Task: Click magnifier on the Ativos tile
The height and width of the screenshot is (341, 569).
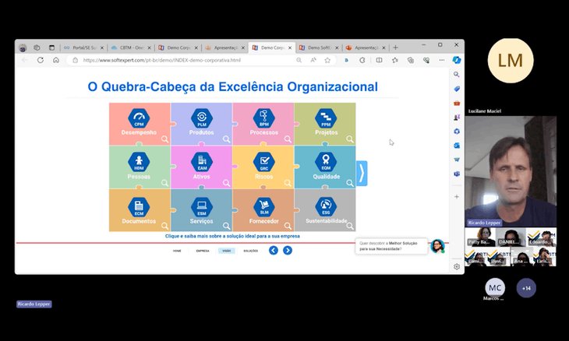Action: (x=227, y=183)
